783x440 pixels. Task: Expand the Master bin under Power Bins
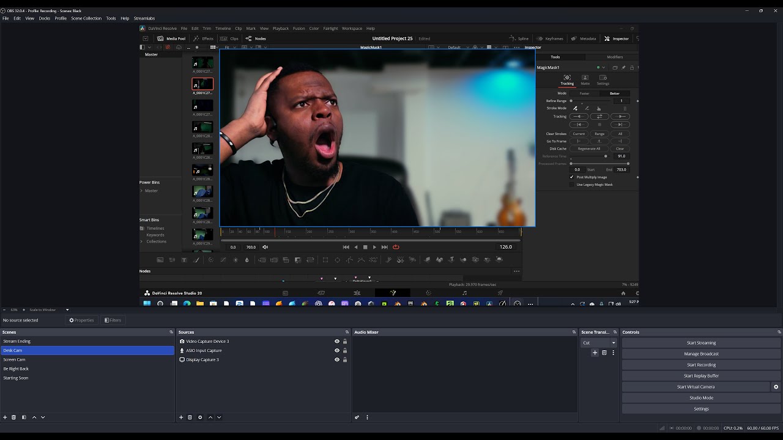[141, 191]
